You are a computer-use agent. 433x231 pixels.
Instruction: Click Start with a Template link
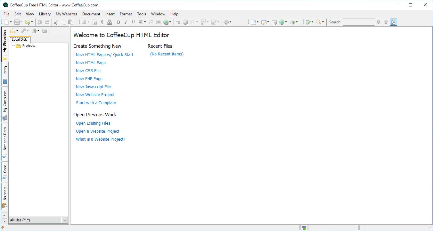(96, 103)
